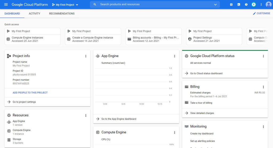This screenshot has height=148, width=273.
Task: Open Billing card more options menu
Action: [263, 87]
